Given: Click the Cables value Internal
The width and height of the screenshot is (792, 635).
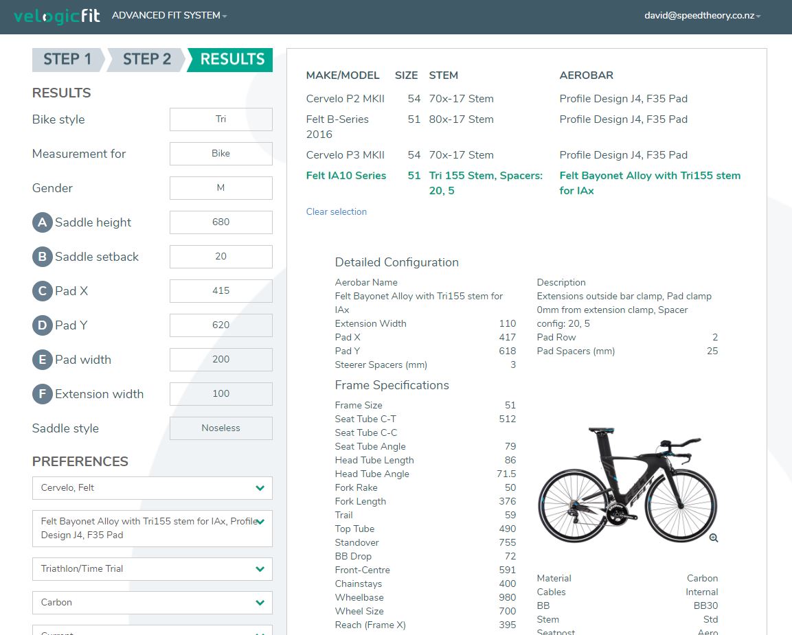Looking at the screenshot, I should point(701,592).
